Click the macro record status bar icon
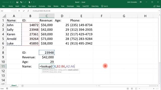 (7, 88)
